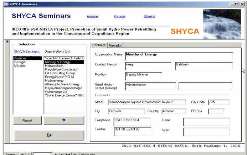The height and width of the screenshot is (155, 247).
Task: Open the Georgia link in header
Action: click(120, 16)
